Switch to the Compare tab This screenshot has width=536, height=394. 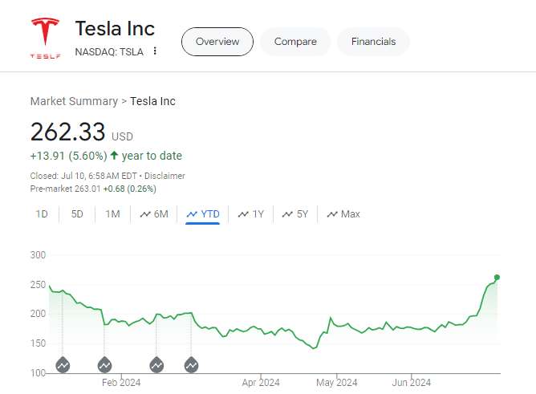(295, 42)
